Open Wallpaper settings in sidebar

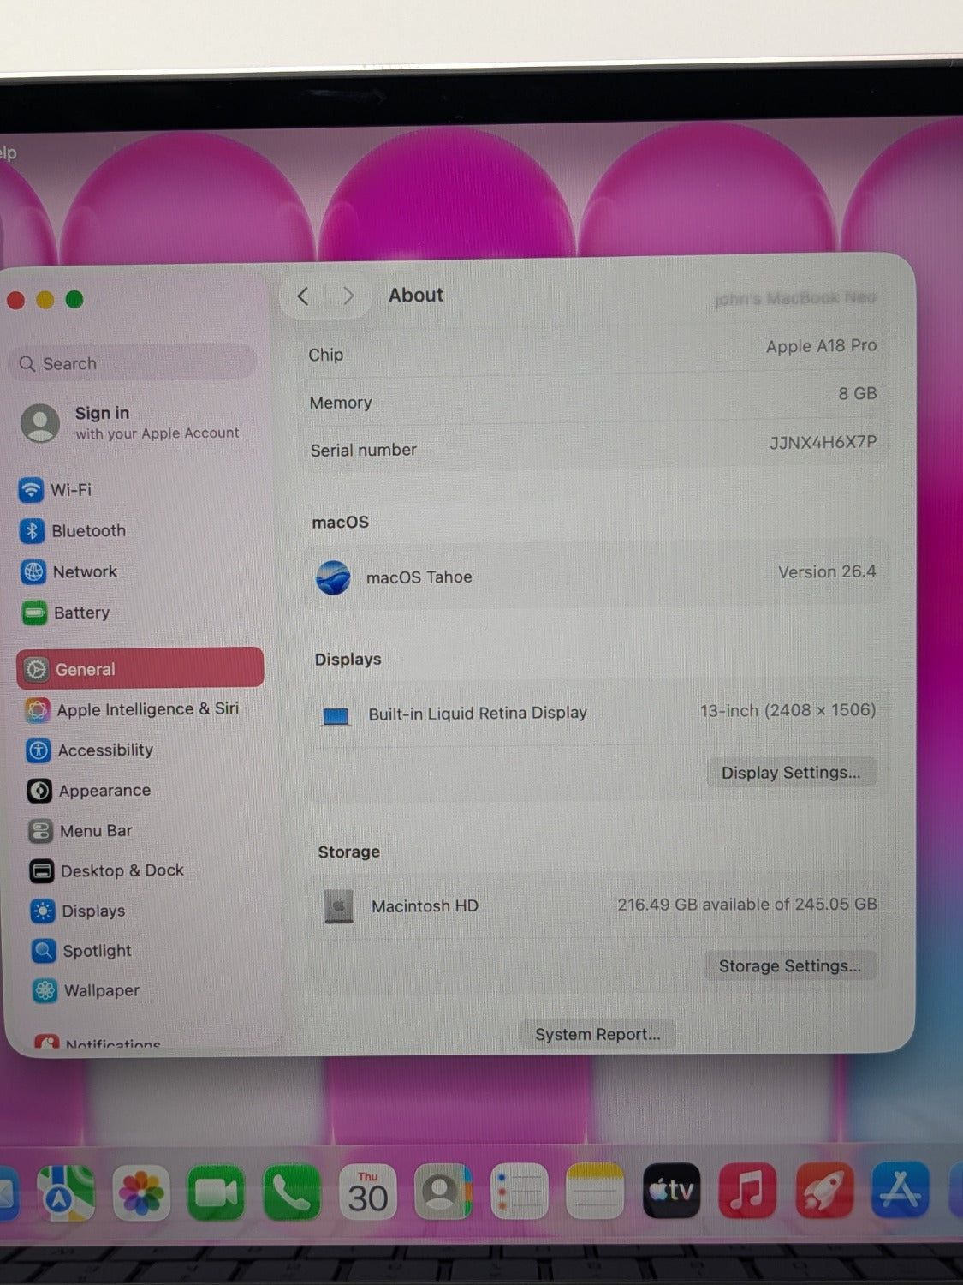coord(86,990)
